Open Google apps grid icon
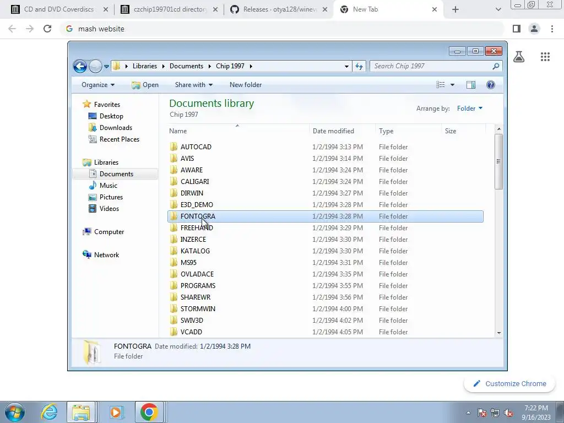 [545, 57]
